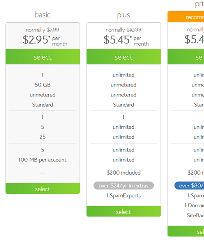Click the struck-through $10.99 normal price
This screenshot has height=240, width=204.
click(134, 29)
